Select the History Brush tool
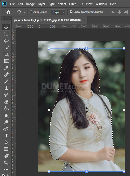This screenshot has height=176, width=130. [x=6, y=95]
